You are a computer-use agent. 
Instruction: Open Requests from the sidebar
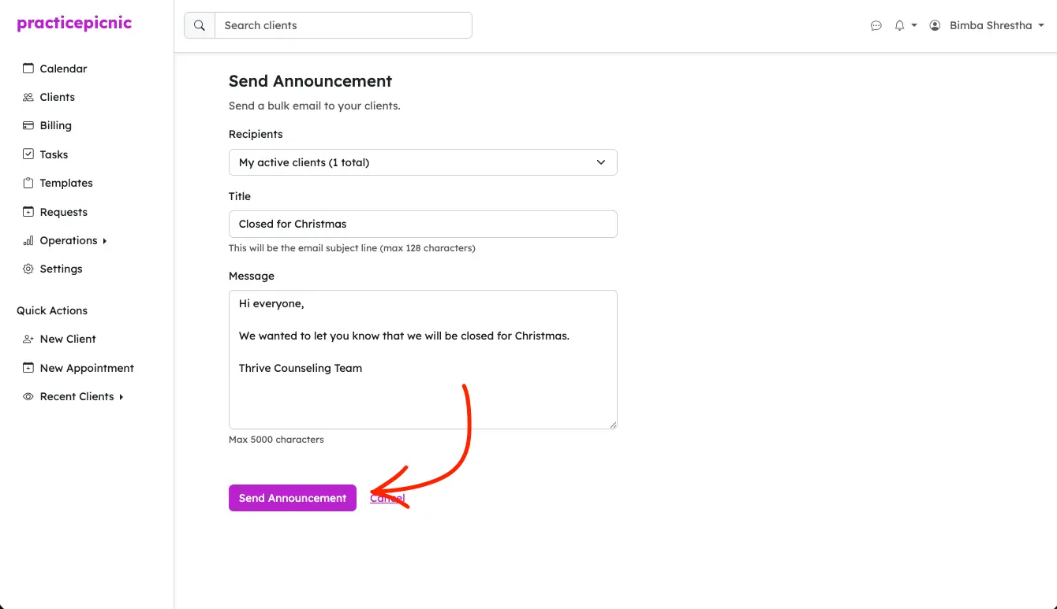click(63, 212)
